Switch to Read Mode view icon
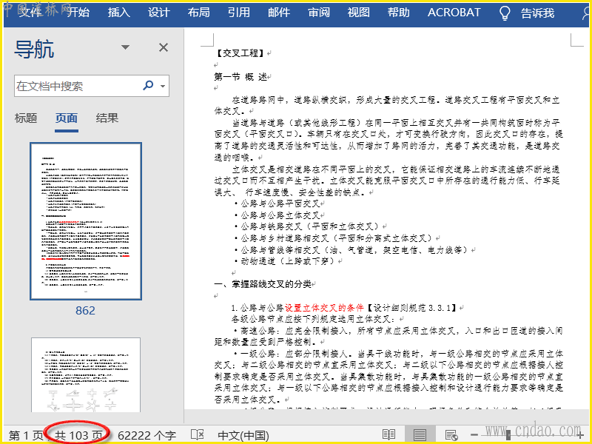 point(389,434)
